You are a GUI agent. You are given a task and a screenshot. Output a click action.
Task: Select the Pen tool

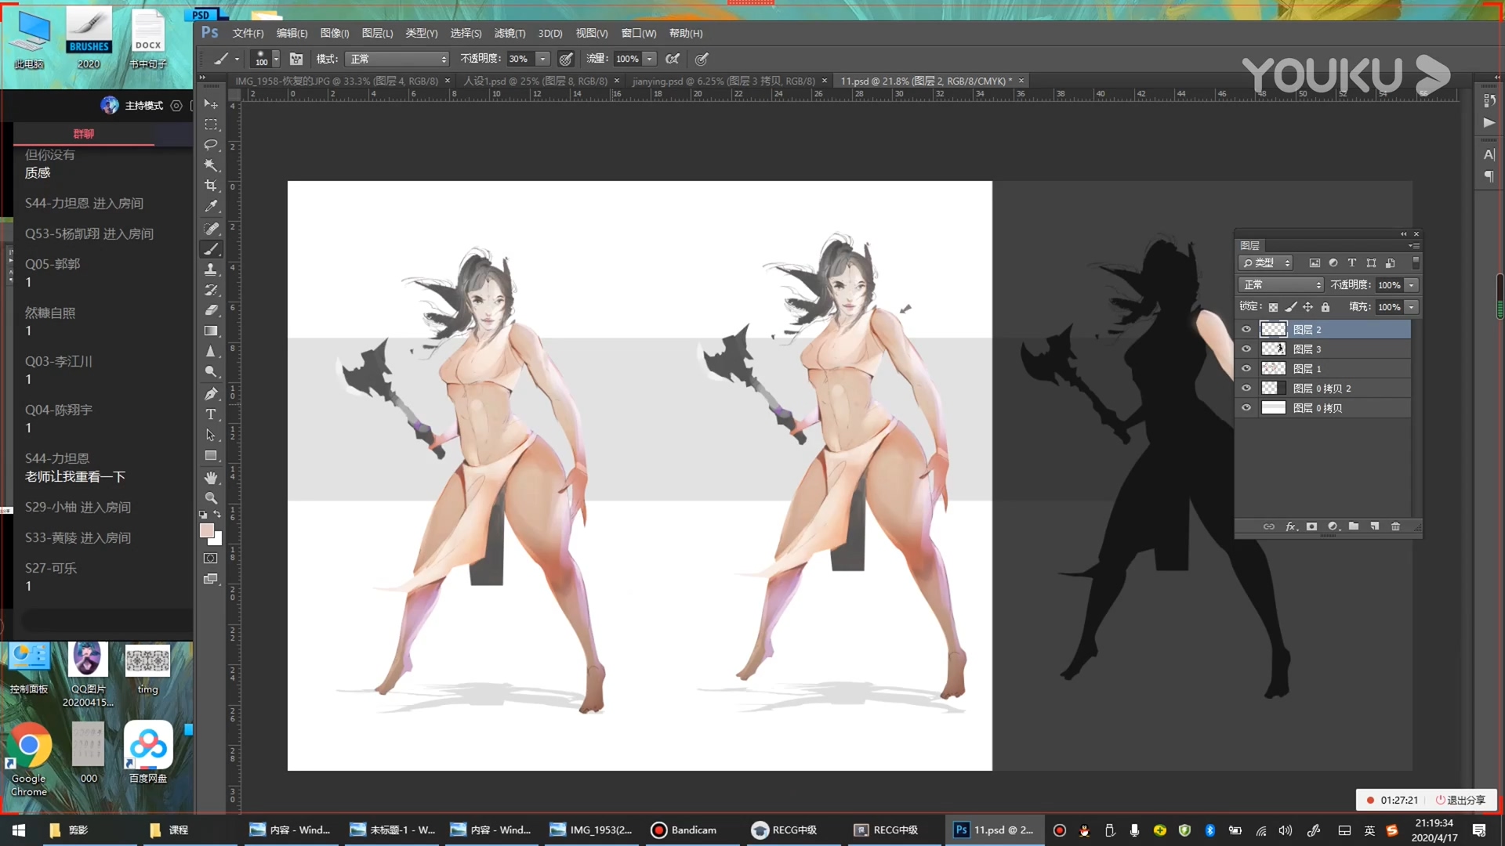tap(211, 394)
